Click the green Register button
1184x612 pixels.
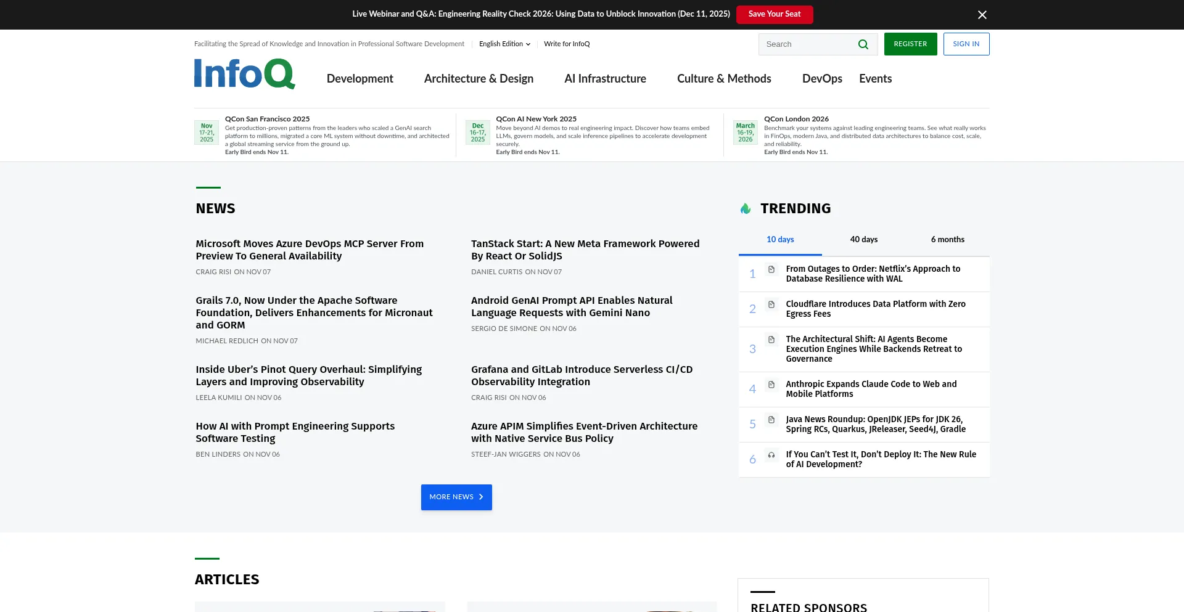910,44
